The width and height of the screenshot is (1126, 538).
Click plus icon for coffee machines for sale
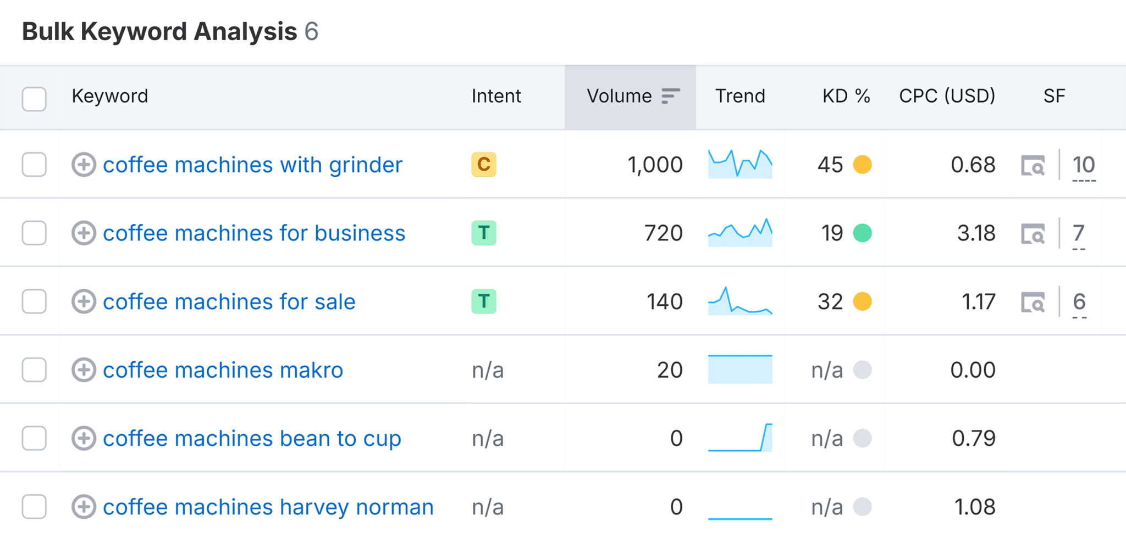(x=84, y=301)
